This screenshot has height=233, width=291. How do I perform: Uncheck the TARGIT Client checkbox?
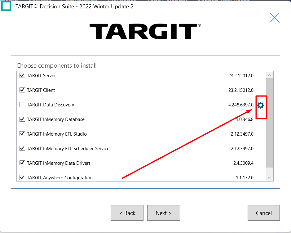pyautogui.click(x=22, y=90)
